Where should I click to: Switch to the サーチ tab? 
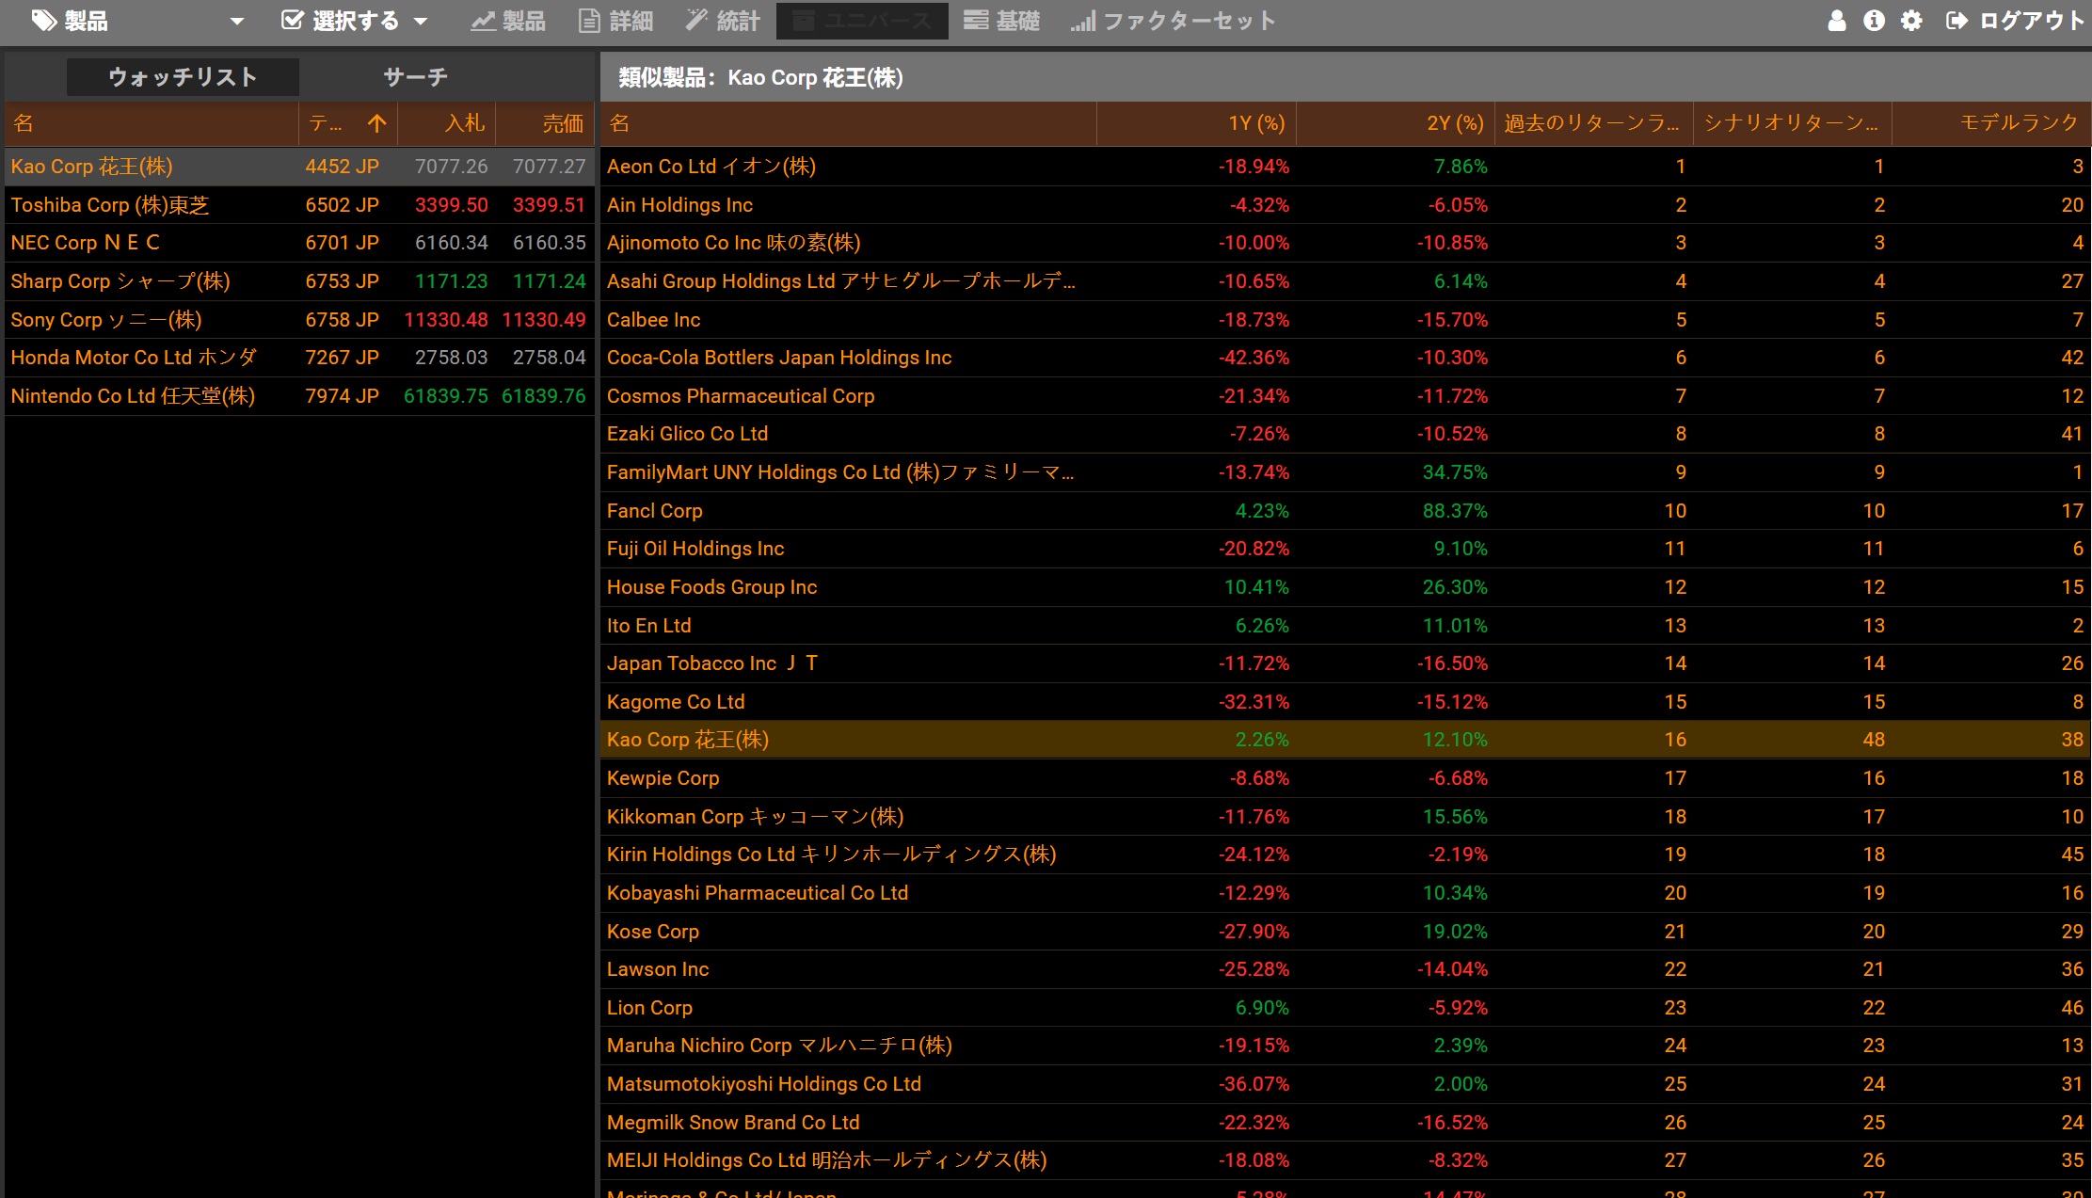tap(415, 77)
